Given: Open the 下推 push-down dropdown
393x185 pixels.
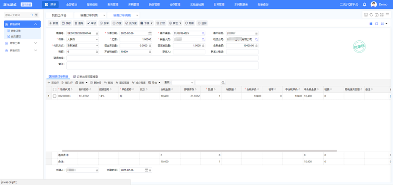Looking at the screenshot, I should 146,23.
